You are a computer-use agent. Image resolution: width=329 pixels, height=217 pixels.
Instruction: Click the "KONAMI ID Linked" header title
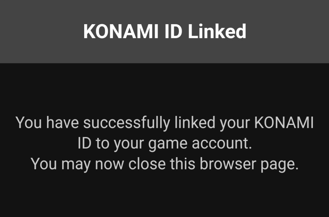(x=164, y=32)
